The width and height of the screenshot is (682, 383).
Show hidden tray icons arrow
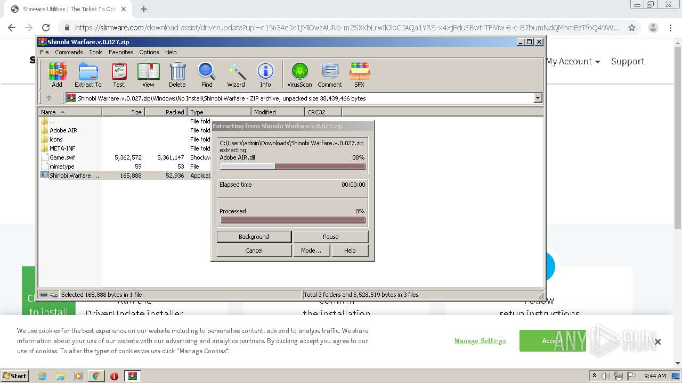(594, 376)
